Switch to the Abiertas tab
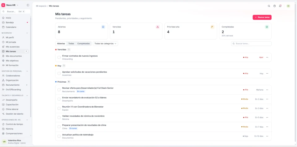 [x=61, y=43]
